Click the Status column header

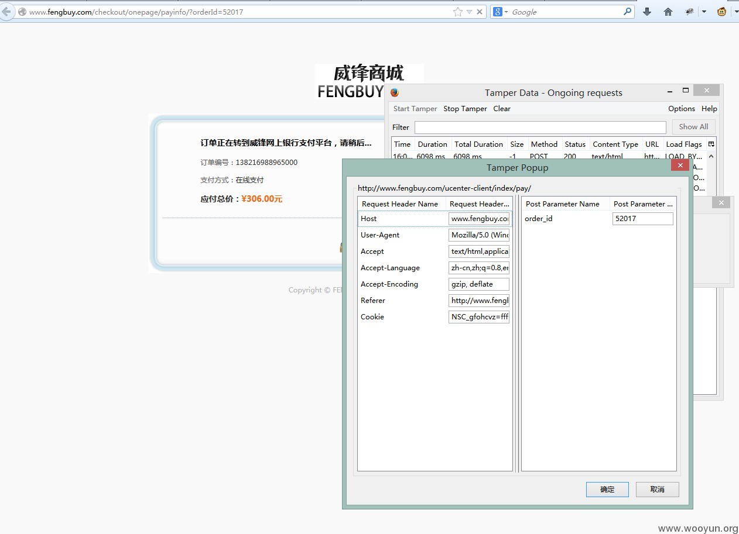tap(575, 144)
